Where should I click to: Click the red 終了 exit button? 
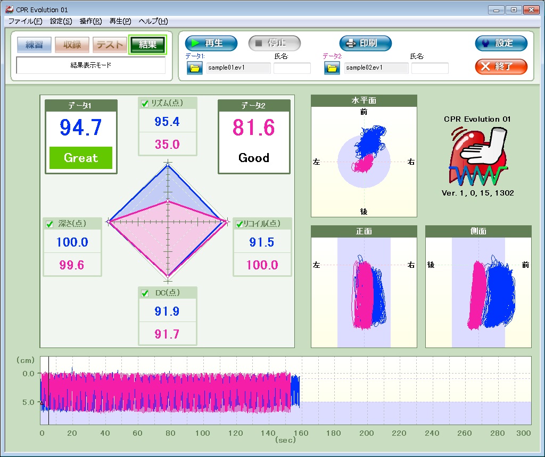tap(501, 66)
